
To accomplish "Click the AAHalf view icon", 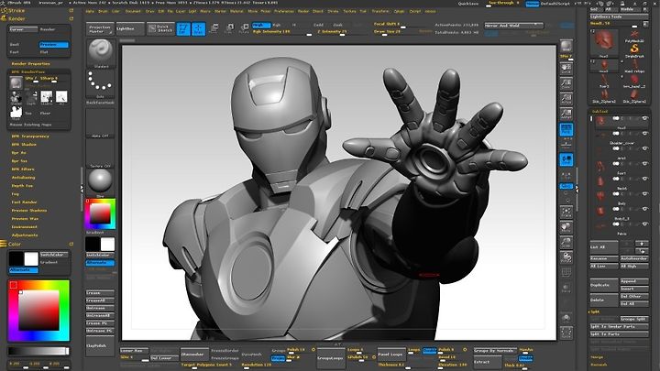I will (566, 114).
